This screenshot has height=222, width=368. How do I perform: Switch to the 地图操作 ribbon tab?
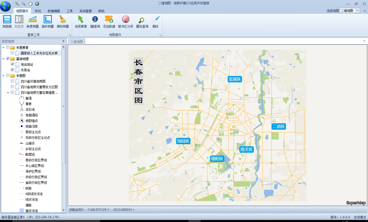pos(22,11)
